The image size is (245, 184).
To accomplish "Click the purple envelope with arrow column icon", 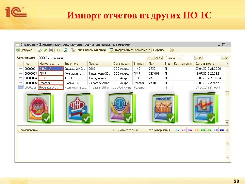I will 184,130.
